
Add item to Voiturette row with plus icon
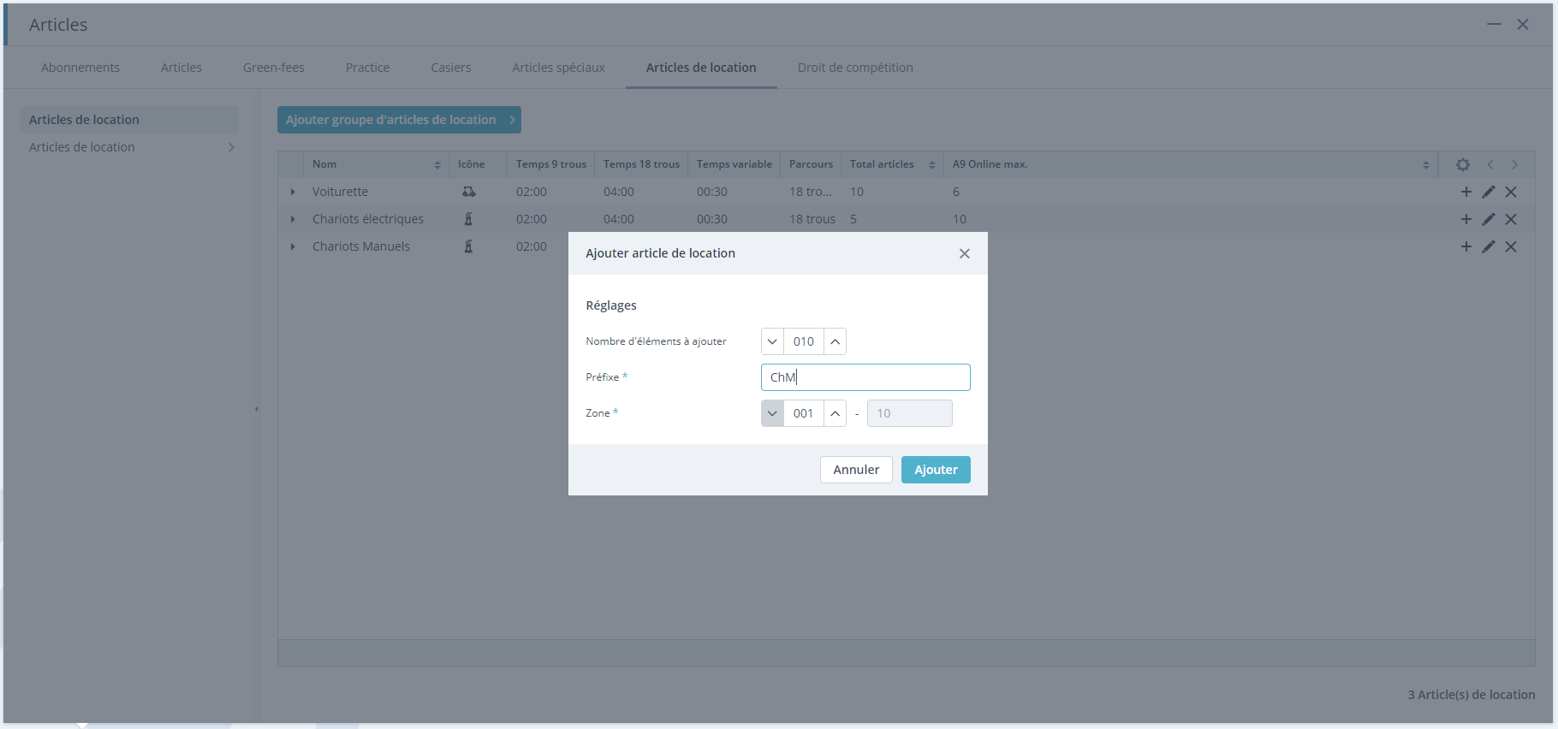1466,192
